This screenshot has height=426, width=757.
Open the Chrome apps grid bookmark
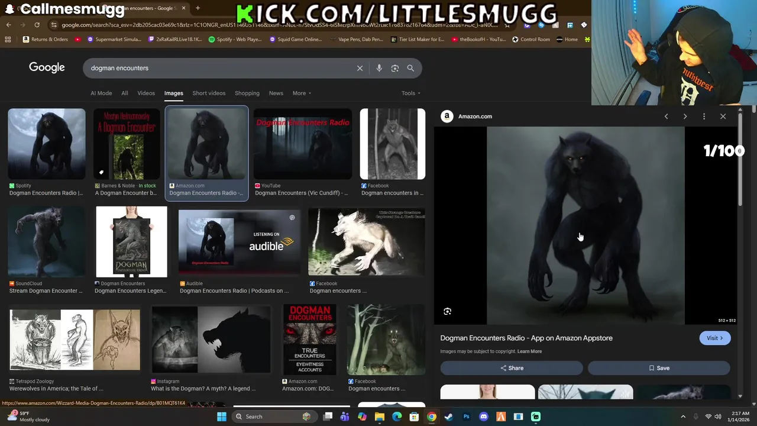point(8,40)
